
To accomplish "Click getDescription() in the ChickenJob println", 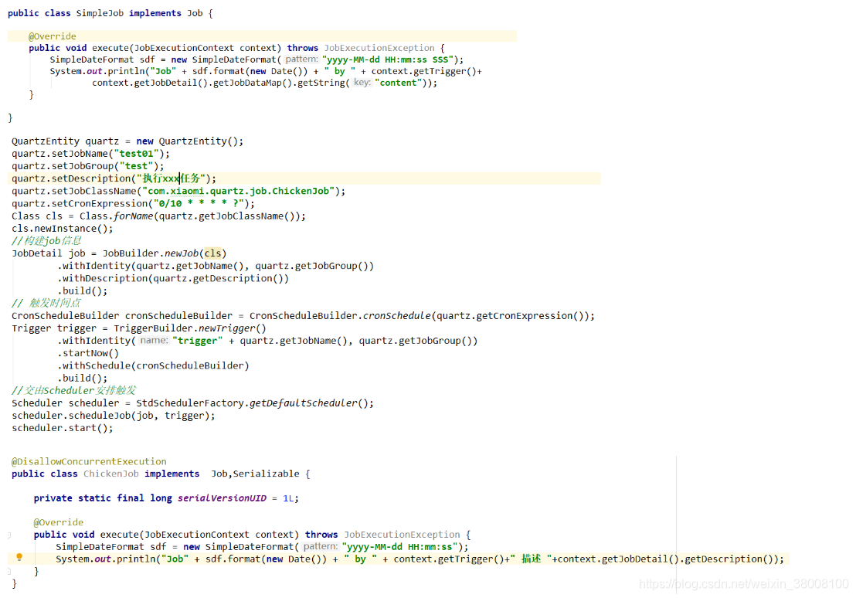I will [729, 559].
